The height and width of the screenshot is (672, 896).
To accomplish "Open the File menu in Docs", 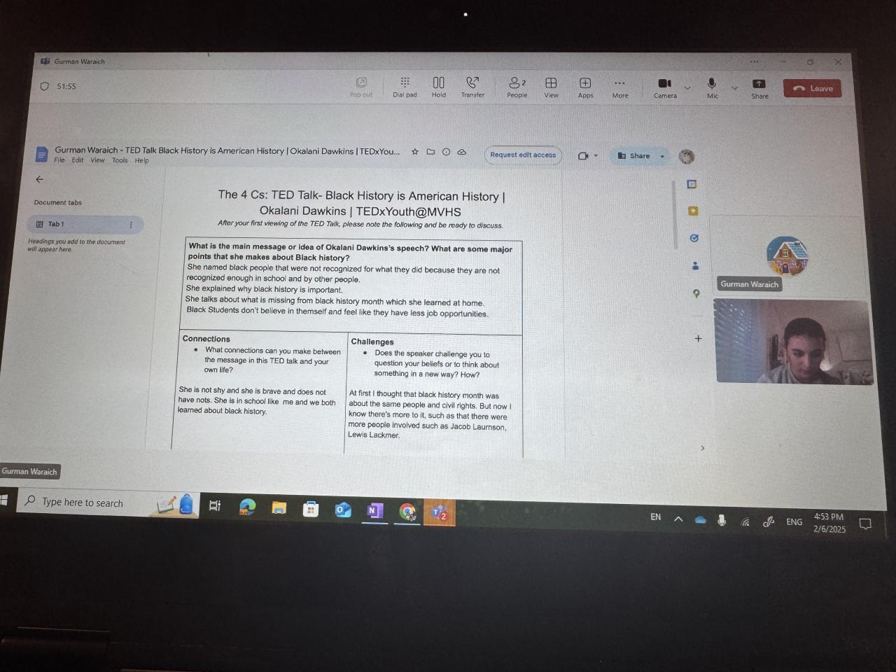I will click(x=59, y=160).
